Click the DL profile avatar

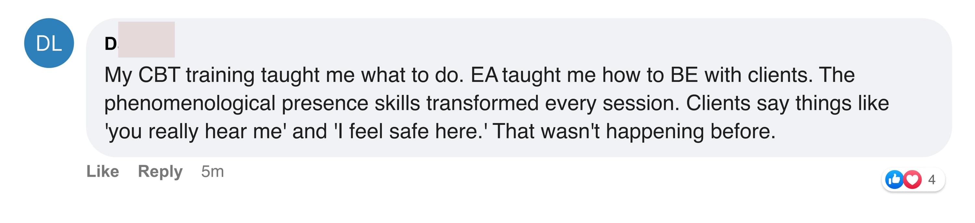[49, 43]
